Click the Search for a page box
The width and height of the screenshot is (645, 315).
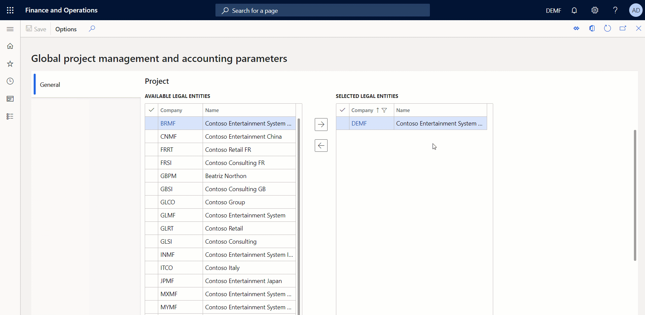coord(322,10)
